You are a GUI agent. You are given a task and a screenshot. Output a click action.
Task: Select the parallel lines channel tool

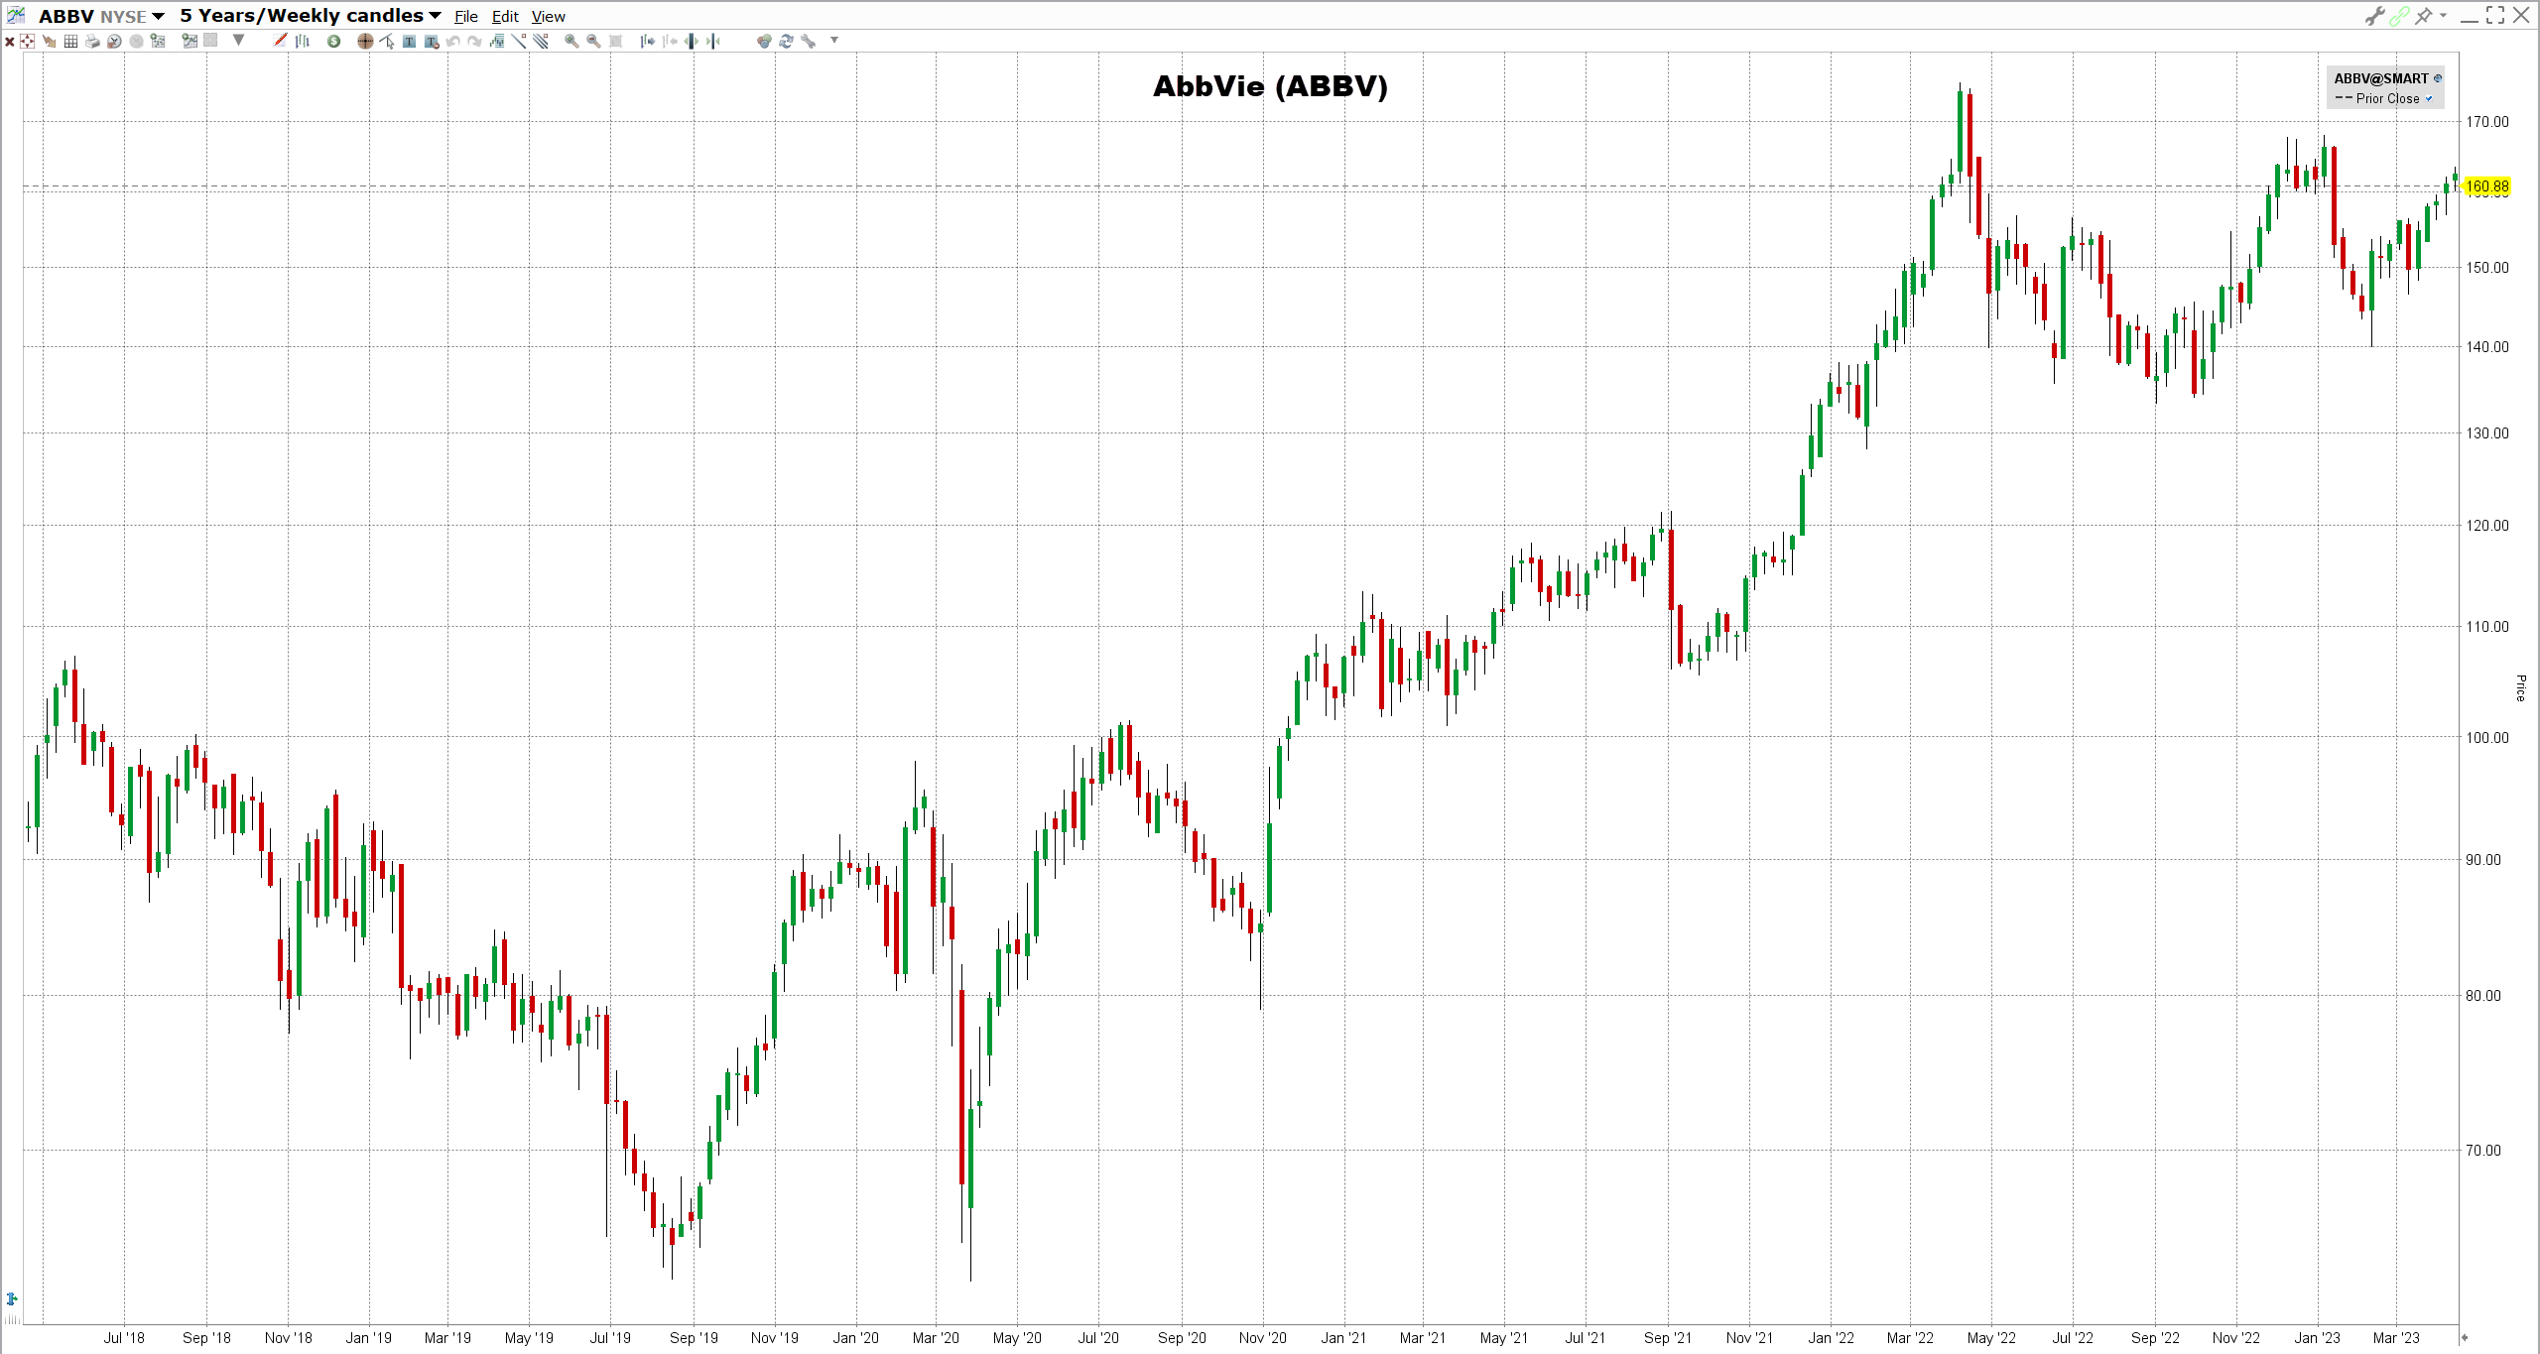[x=541, y=42]
